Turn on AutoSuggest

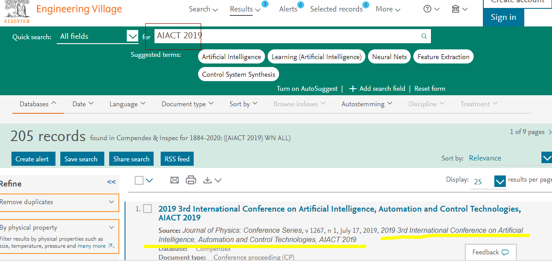click(307, 89)
